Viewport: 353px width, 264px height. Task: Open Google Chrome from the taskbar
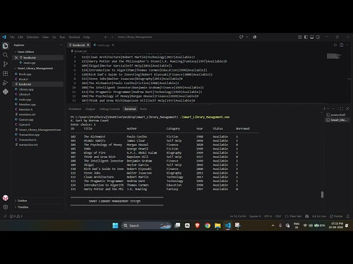coord(207,226)
